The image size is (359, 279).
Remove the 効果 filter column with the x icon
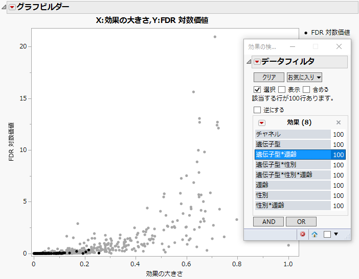pyautogui.click(x=339, y=122)
